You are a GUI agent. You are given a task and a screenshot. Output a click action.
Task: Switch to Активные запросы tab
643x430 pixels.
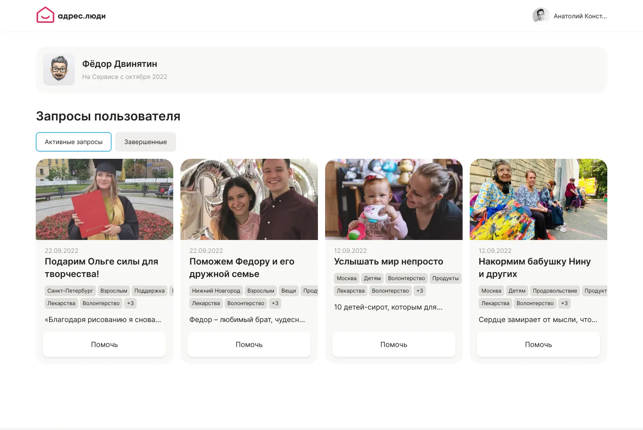[x=74, y=142]
